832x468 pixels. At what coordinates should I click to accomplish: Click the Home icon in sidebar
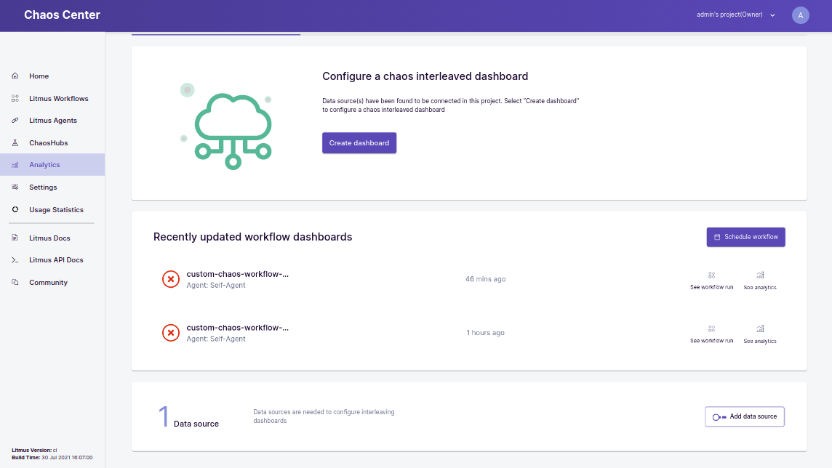point(15,76)
